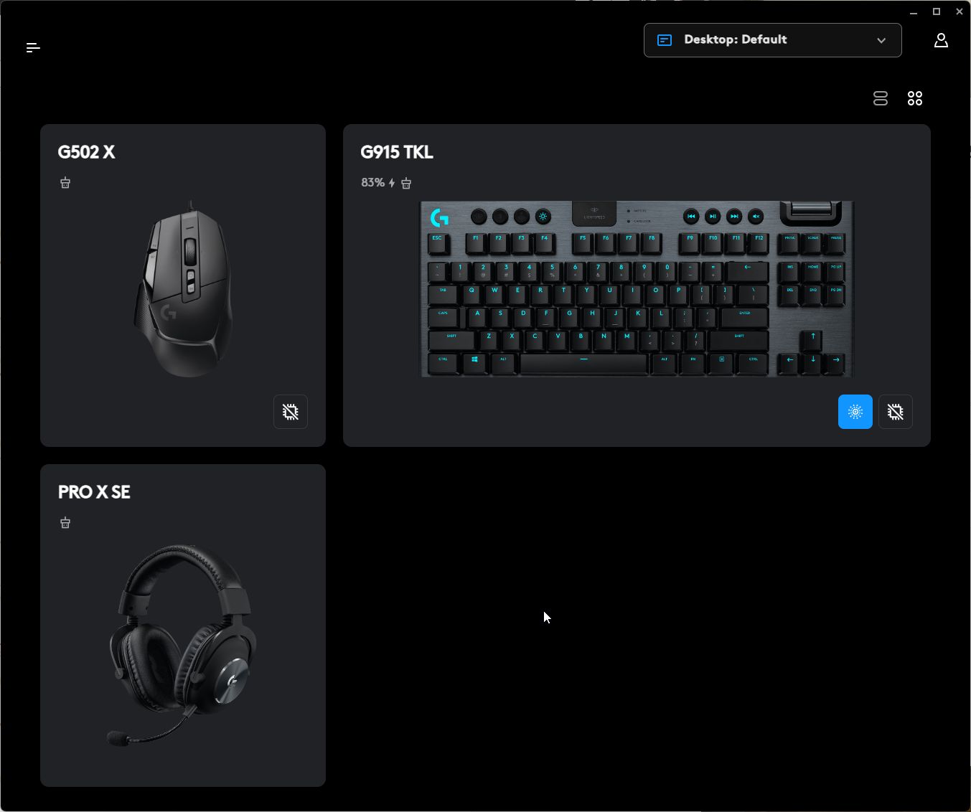Maximize the G HUB window
Image resolution: width=971 pixels, height=812 pixels.
click(937, 11)
